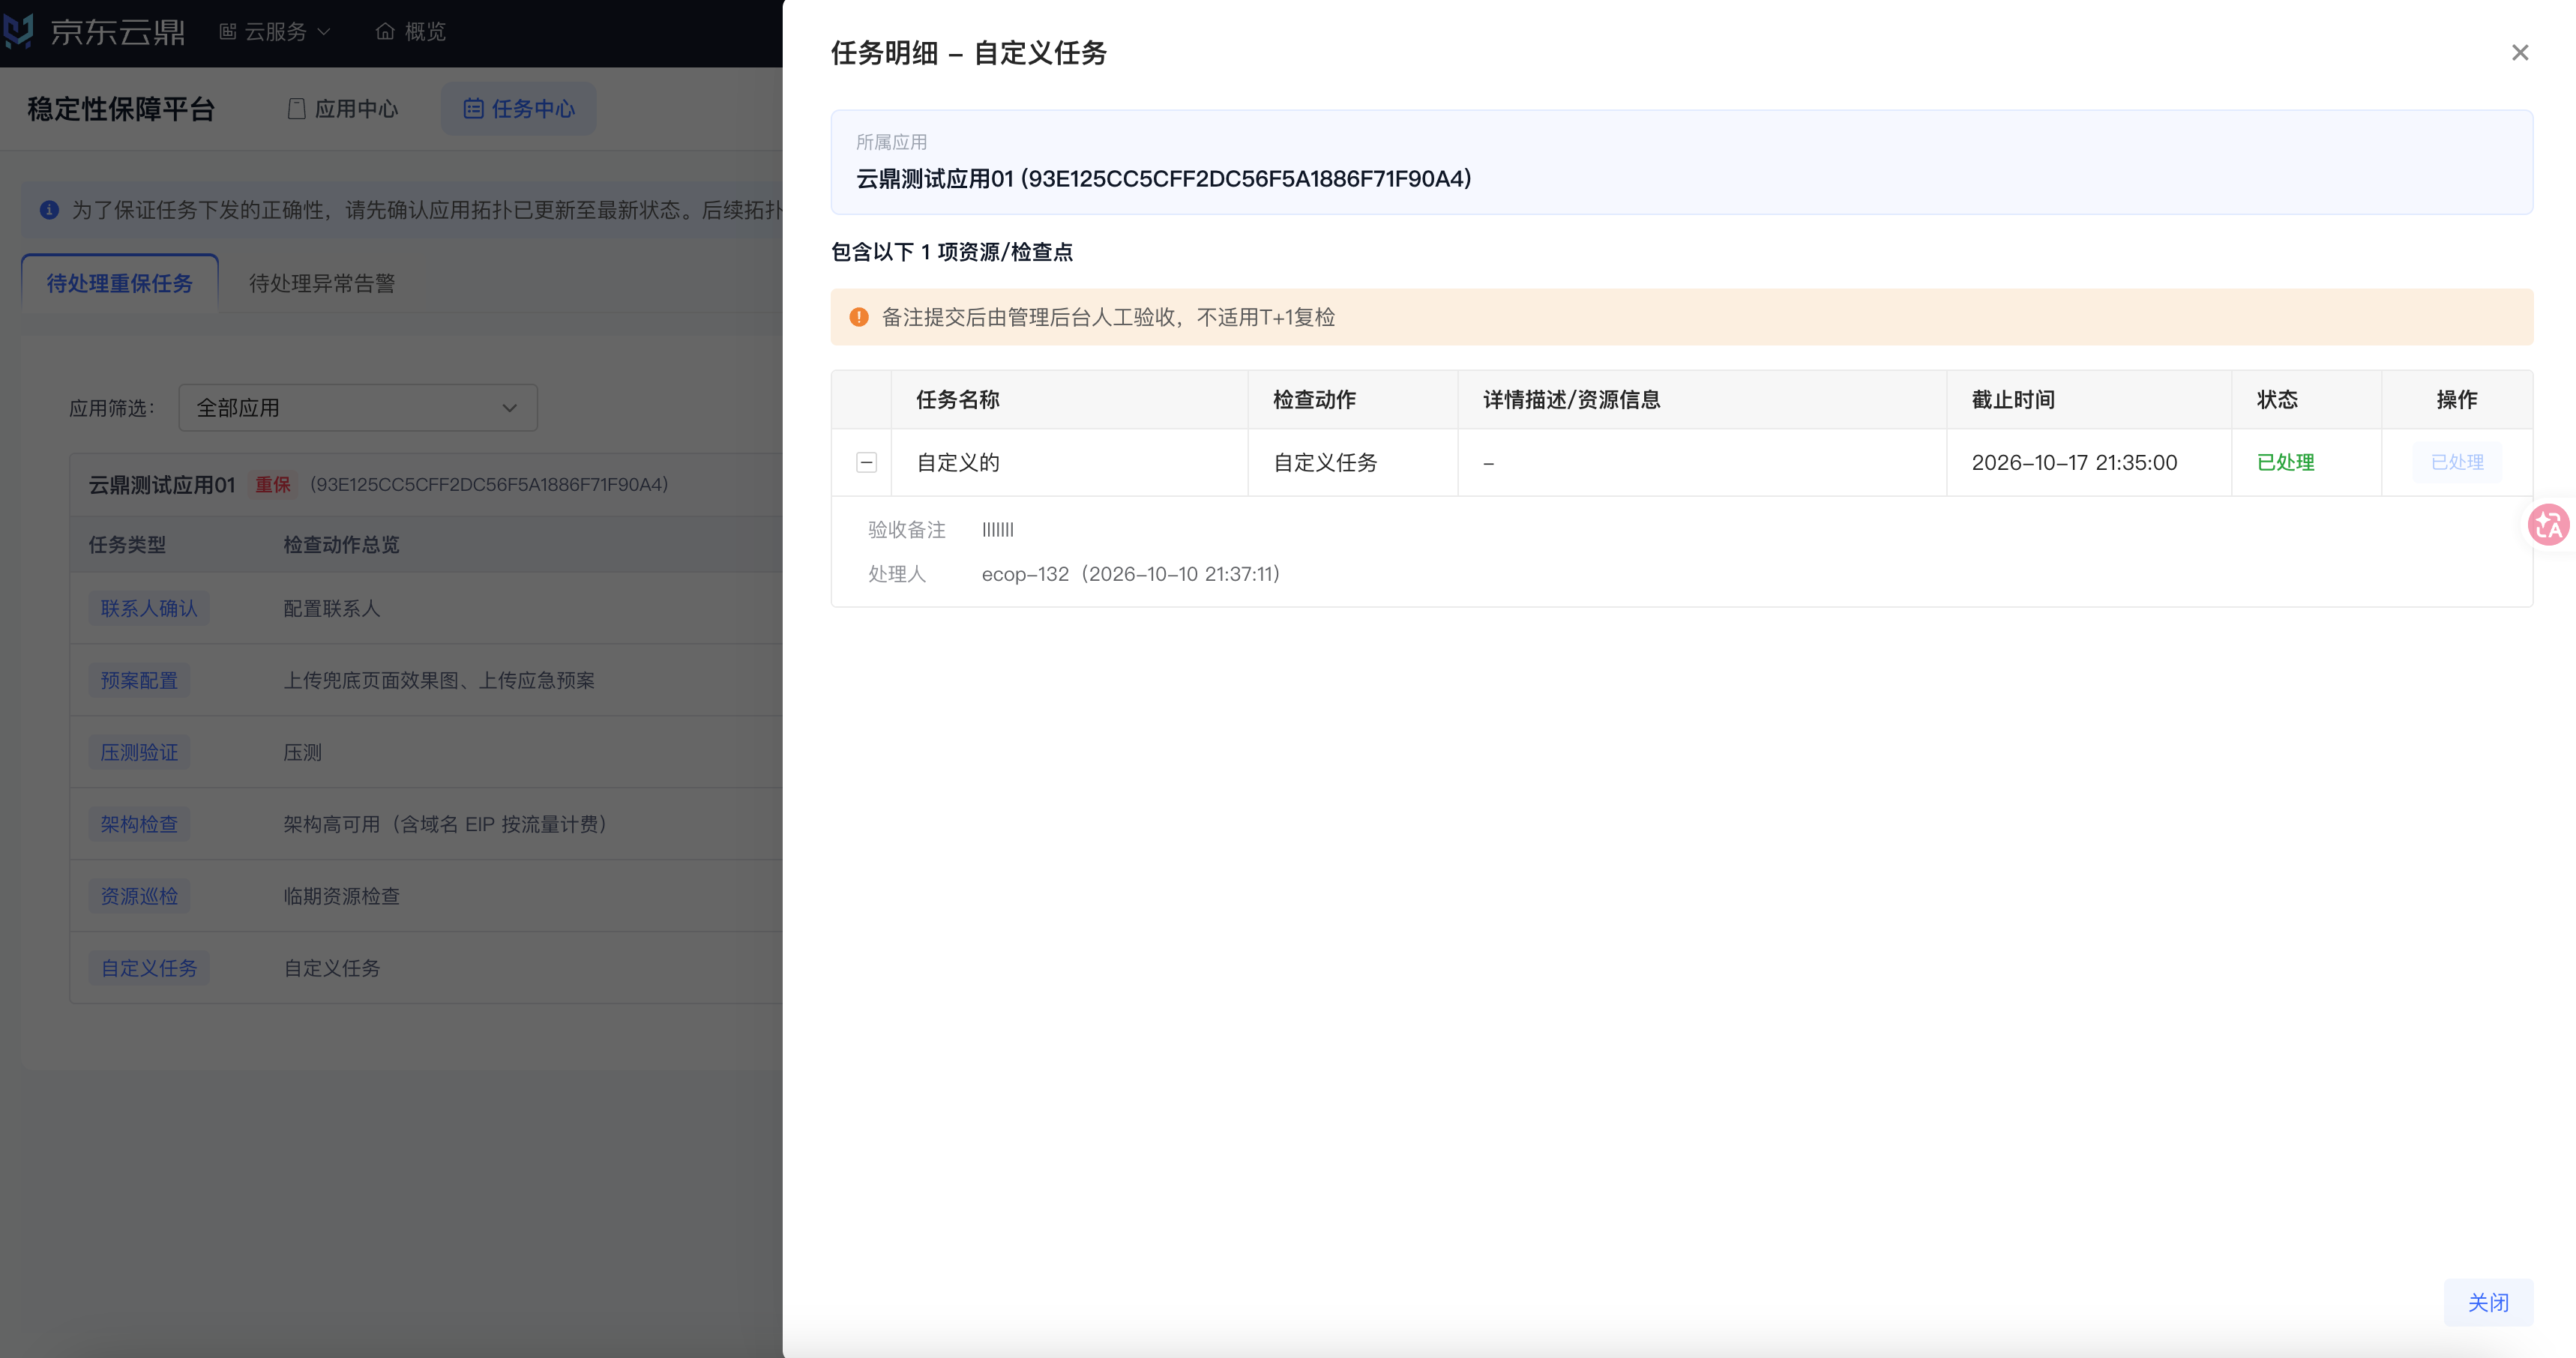Select 待处理异常告警 tab
Image resolution: width=2576 pixels, height=1358 pixels.
322,283
